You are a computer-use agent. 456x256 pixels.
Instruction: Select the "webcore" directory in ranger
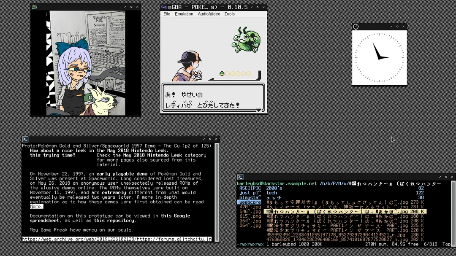click(250, 202)
